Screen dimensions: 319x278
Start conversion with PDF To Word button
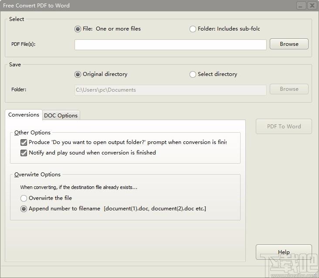pyautogui.click(x=284, y=126)
